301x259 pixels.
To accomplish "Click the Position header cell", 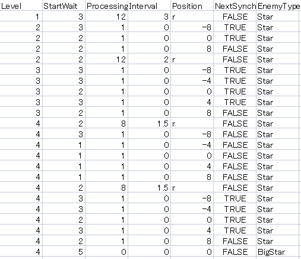I will pyautogui.click(x=192, y=5).
